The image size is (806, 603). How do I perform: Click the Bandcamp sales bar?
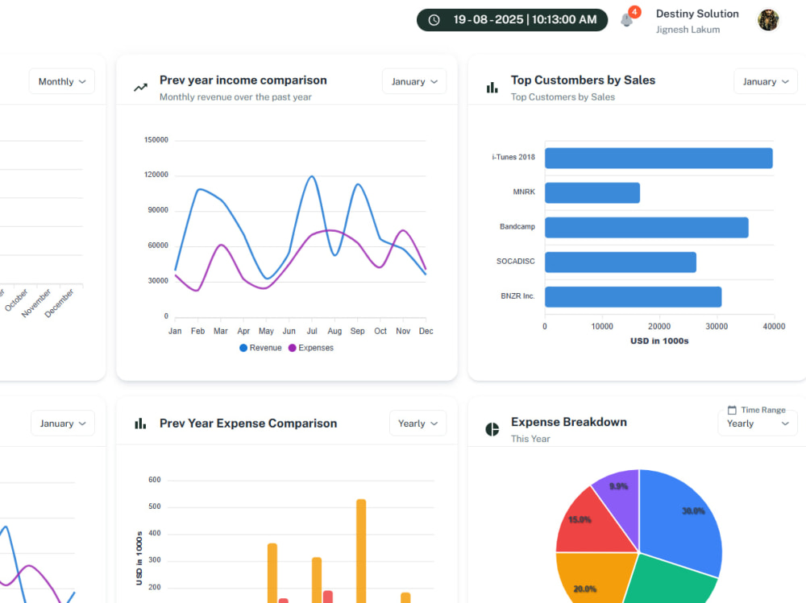646,228
